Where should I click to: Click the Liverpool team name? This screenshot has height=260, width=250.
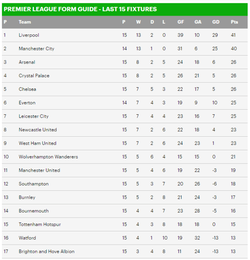[x=29, y=35]
